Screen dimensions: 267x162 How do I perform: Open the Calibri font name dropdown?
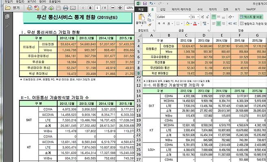point(189,17)
